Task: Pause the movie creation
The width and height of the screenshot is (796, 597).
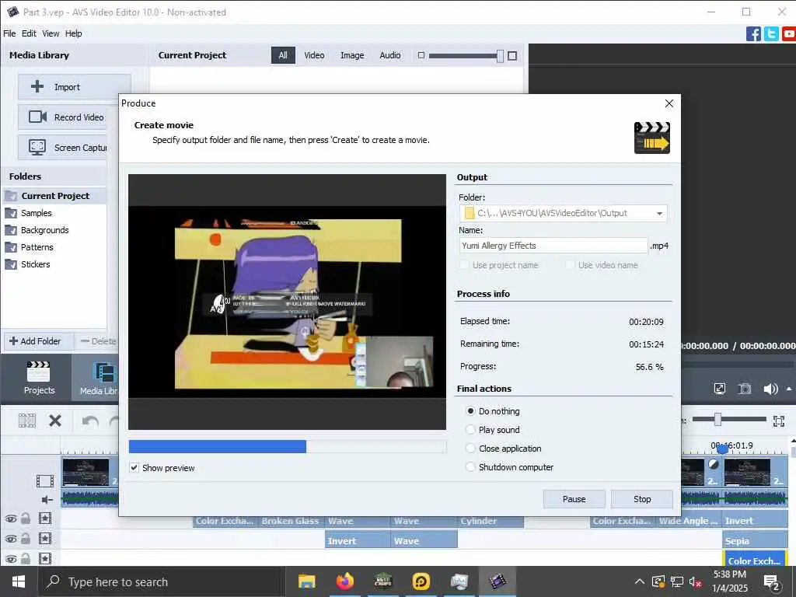Action: 574,499
